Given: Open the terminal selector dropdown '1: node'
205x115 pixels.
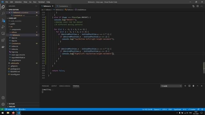Looking at the screenshot, I should [x=171, y=86].
